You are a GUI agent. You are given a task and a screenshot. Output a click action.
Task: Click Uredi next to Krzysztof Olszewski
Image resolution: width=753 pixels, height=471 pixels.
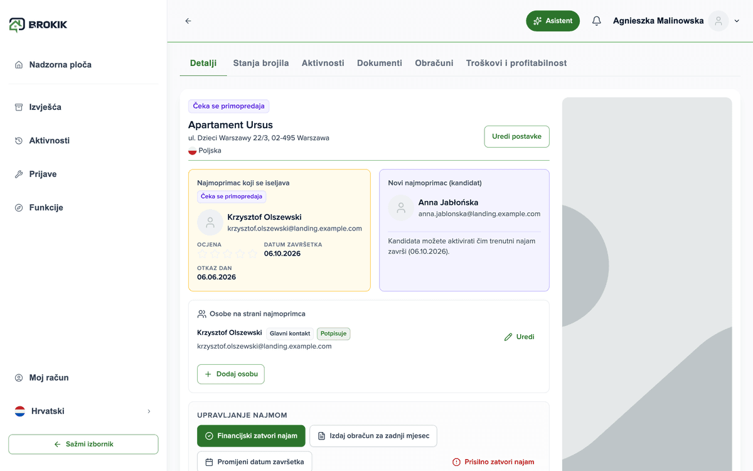click(520, 337)
